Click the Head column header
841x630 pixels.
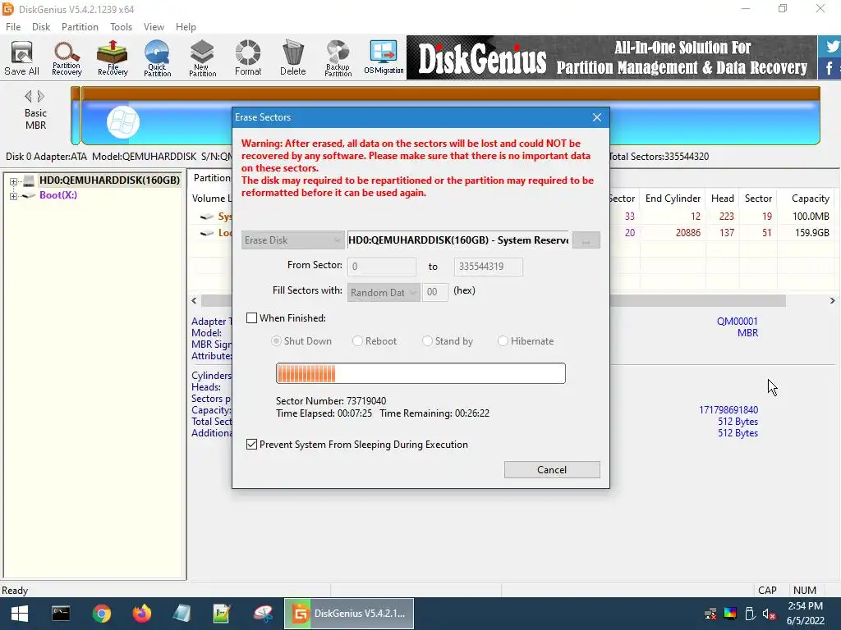722,199
